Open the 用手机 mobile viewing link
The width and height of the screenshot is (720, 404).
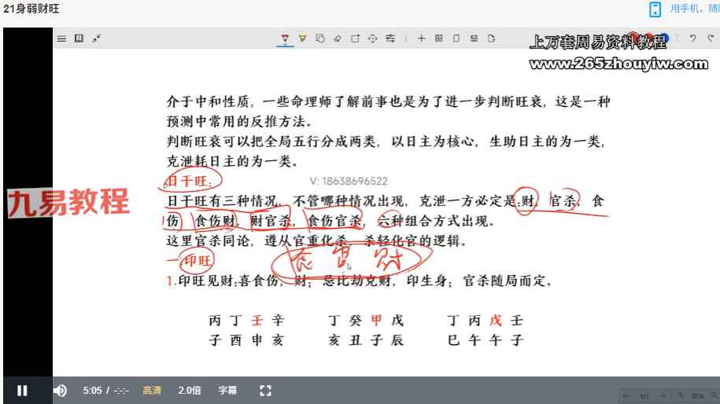tap(692, 9)
